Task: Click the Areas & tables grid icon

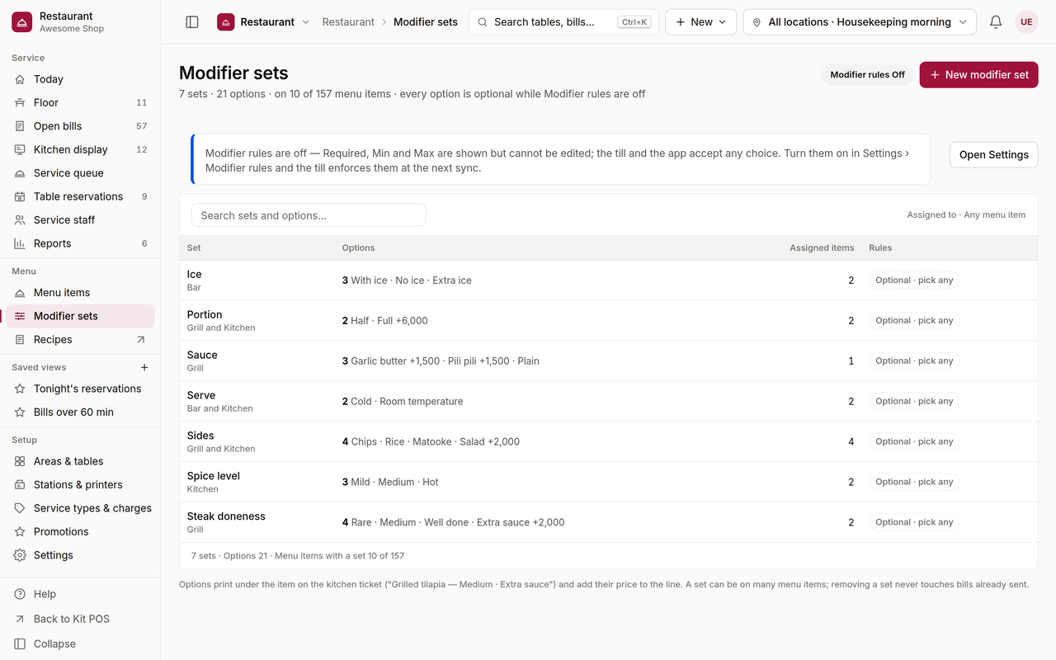Action: (20, 461)
